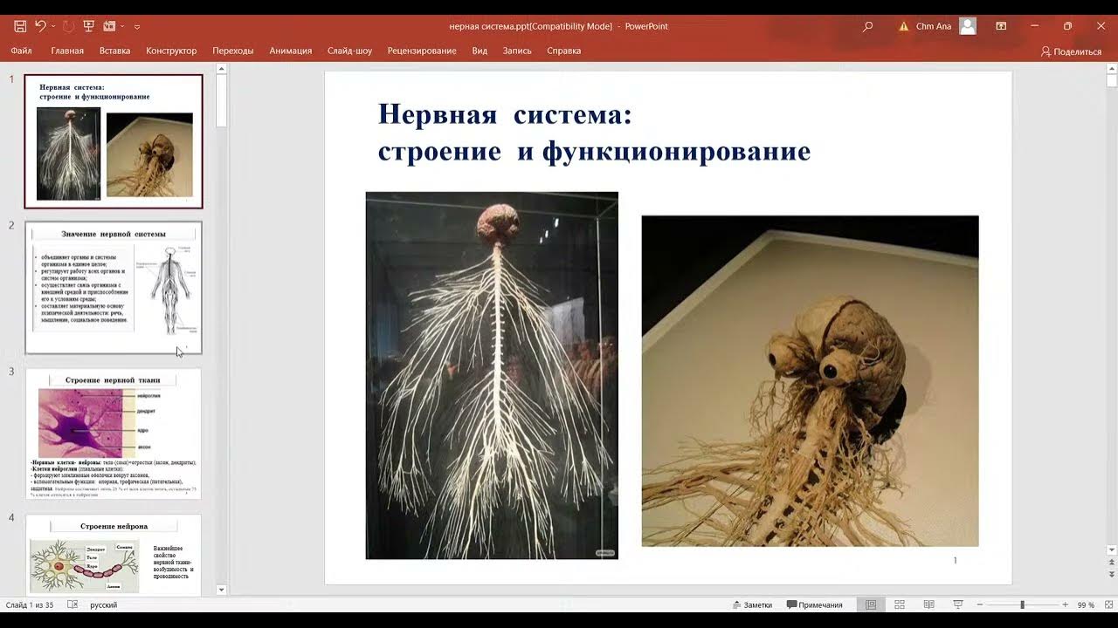Click the slide number 1 on the slide
1118x628 pixels.
point(955,561)
